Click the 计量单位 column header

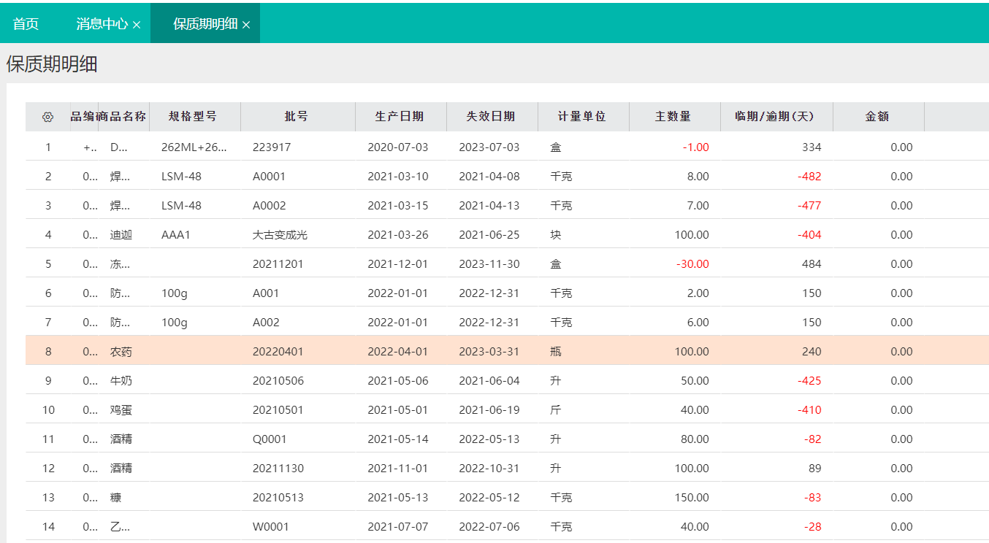(583, 117)
